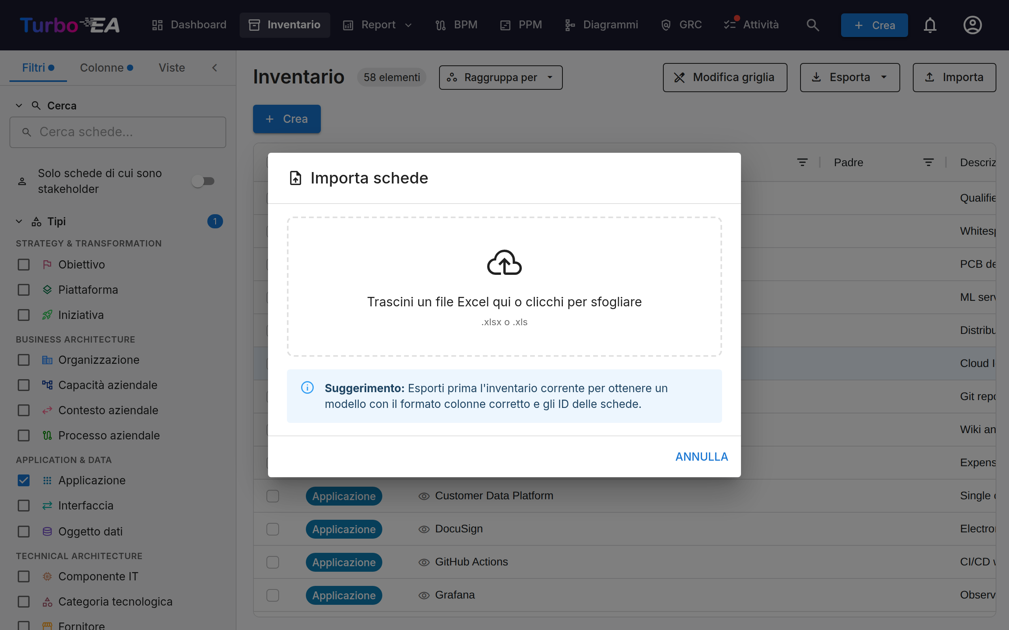1009x630 pixels.
Task: Open notifications bell icon
Action: point(930,25)
